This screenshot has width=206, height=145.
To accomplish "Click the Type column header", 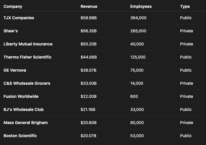I will tap(185, 6).
